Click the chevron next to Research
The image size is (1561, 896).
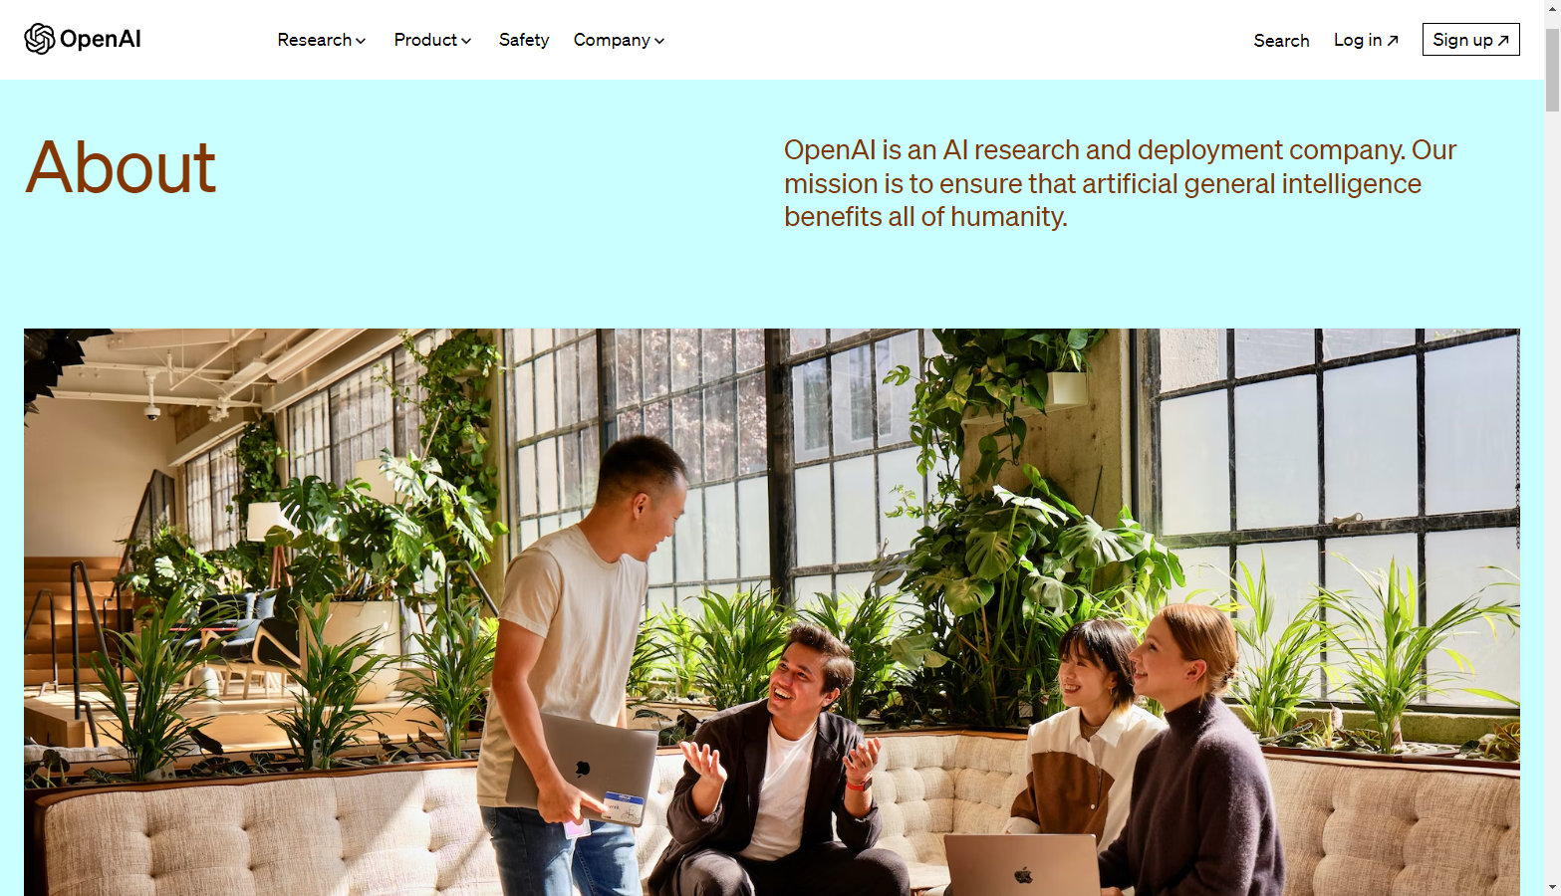tap(361, 41)
